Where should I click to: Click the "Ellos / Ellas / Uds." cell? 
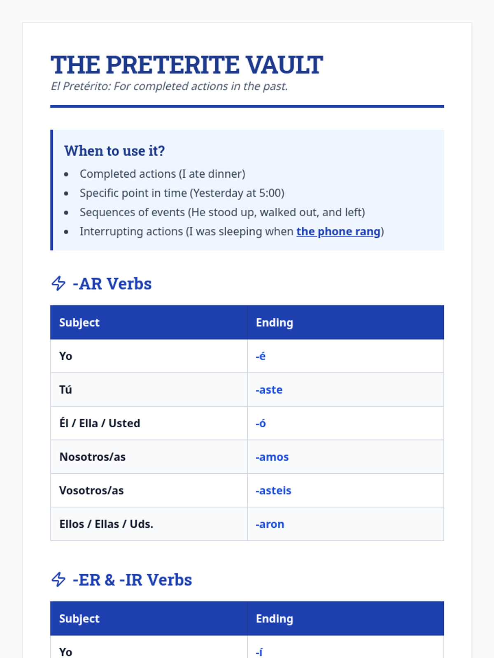tap(106, 524)
